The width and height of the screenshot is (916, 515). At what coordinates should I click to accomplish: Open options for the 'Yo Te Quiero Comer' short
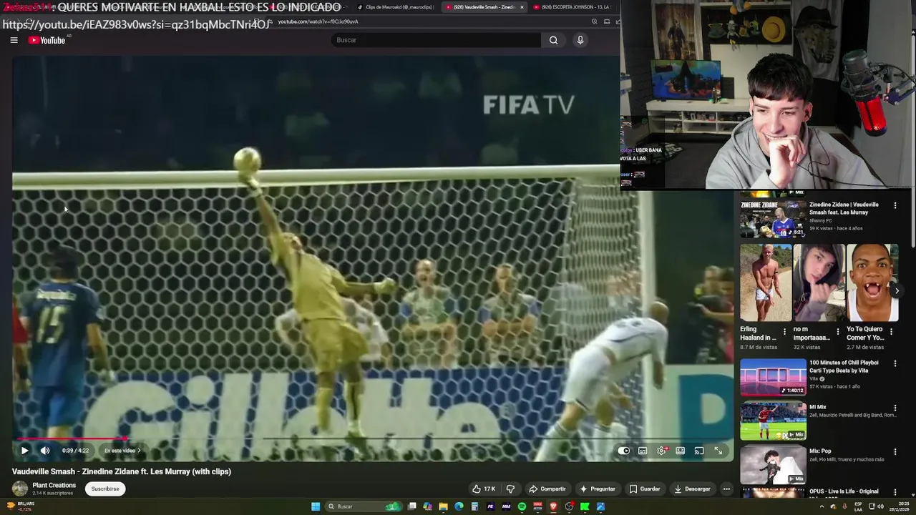[x=892, y=332]
